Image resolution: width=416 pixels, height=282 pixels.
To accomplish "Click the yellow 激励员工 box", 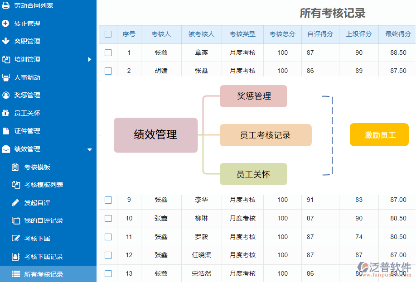I will pos(379,135).
